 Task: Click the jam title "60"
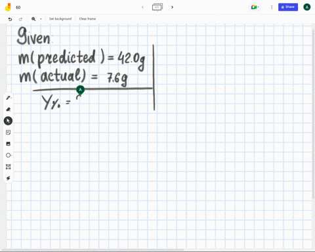click(x=18, y=7)
